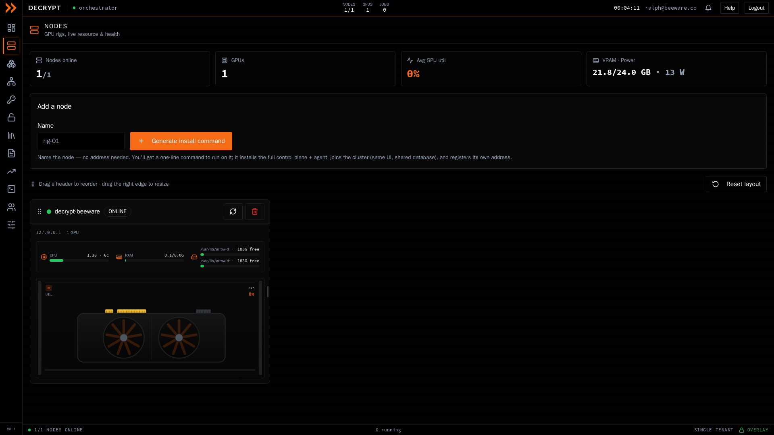Open the Help button
Screen dimensions: 774x435
click(730, 8)
